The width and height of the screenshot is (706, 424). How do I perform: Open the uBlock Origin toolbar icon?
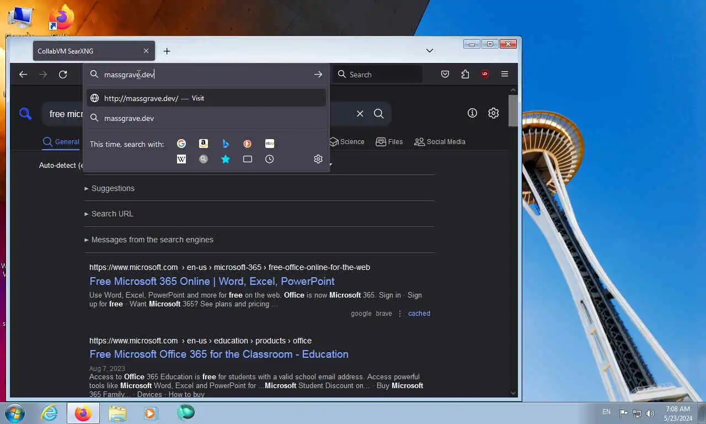tap(485, 74)
